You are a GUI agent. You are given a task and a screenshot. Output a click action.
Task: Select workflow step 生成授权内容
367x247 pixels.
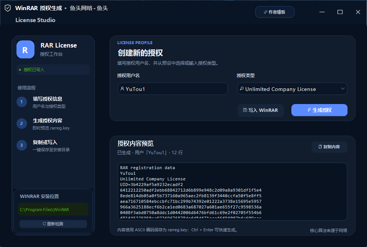click(x=48, y=121)
